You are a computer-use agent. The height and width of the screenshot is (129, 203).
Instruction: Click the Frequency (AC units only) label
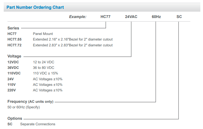[31, 102]
